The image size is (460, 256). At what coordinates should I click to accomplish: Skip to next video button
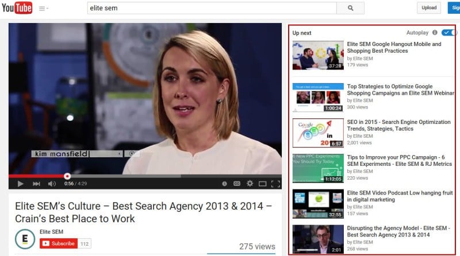pyautogui.click(x=36, y=184)
